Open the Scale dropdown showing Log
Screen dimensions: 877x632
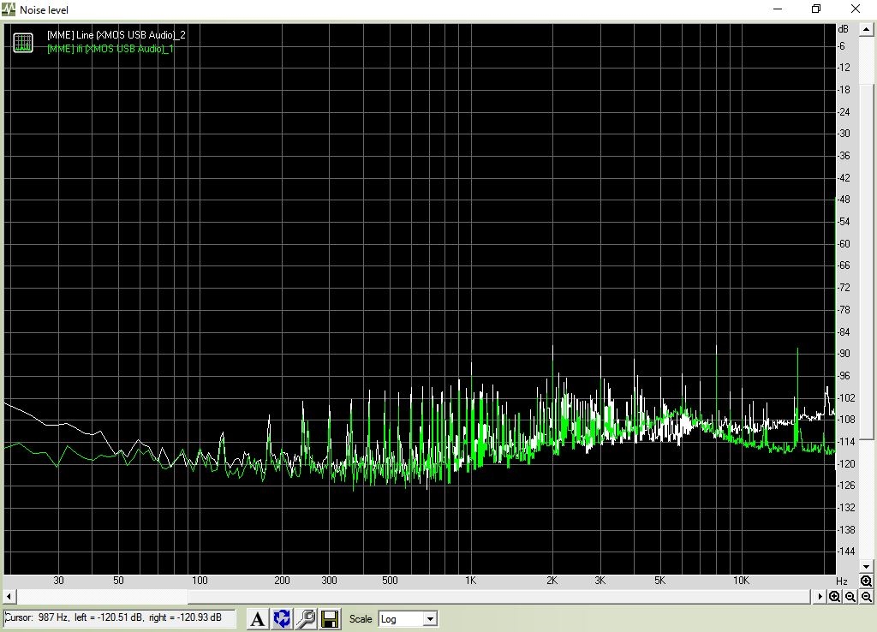(408, 619)
